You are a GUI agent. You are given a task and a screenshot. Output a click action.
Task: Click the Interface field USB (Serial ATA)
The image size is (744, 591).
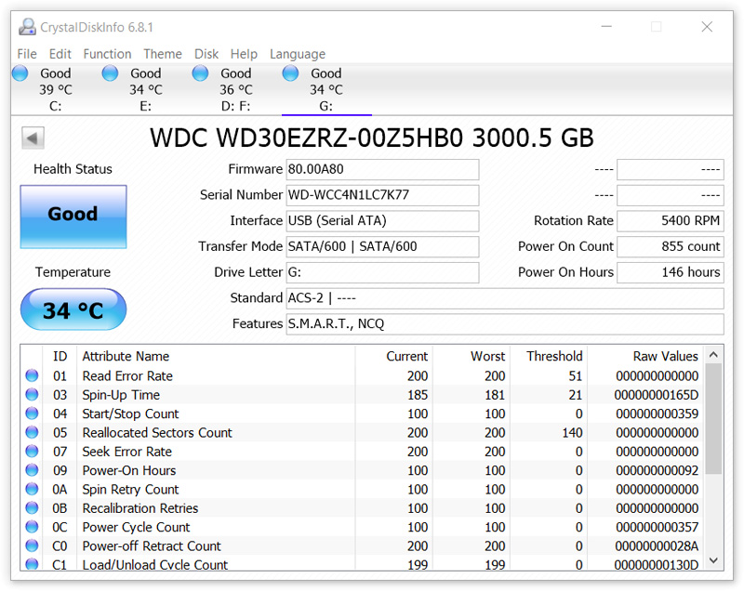382,221
